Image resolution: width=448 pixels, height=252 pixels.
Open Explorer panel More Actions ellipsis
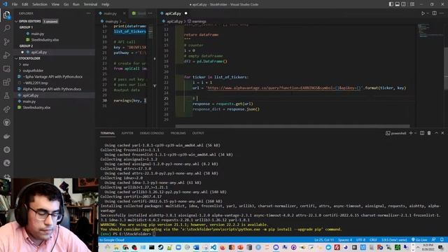point(89,13)
